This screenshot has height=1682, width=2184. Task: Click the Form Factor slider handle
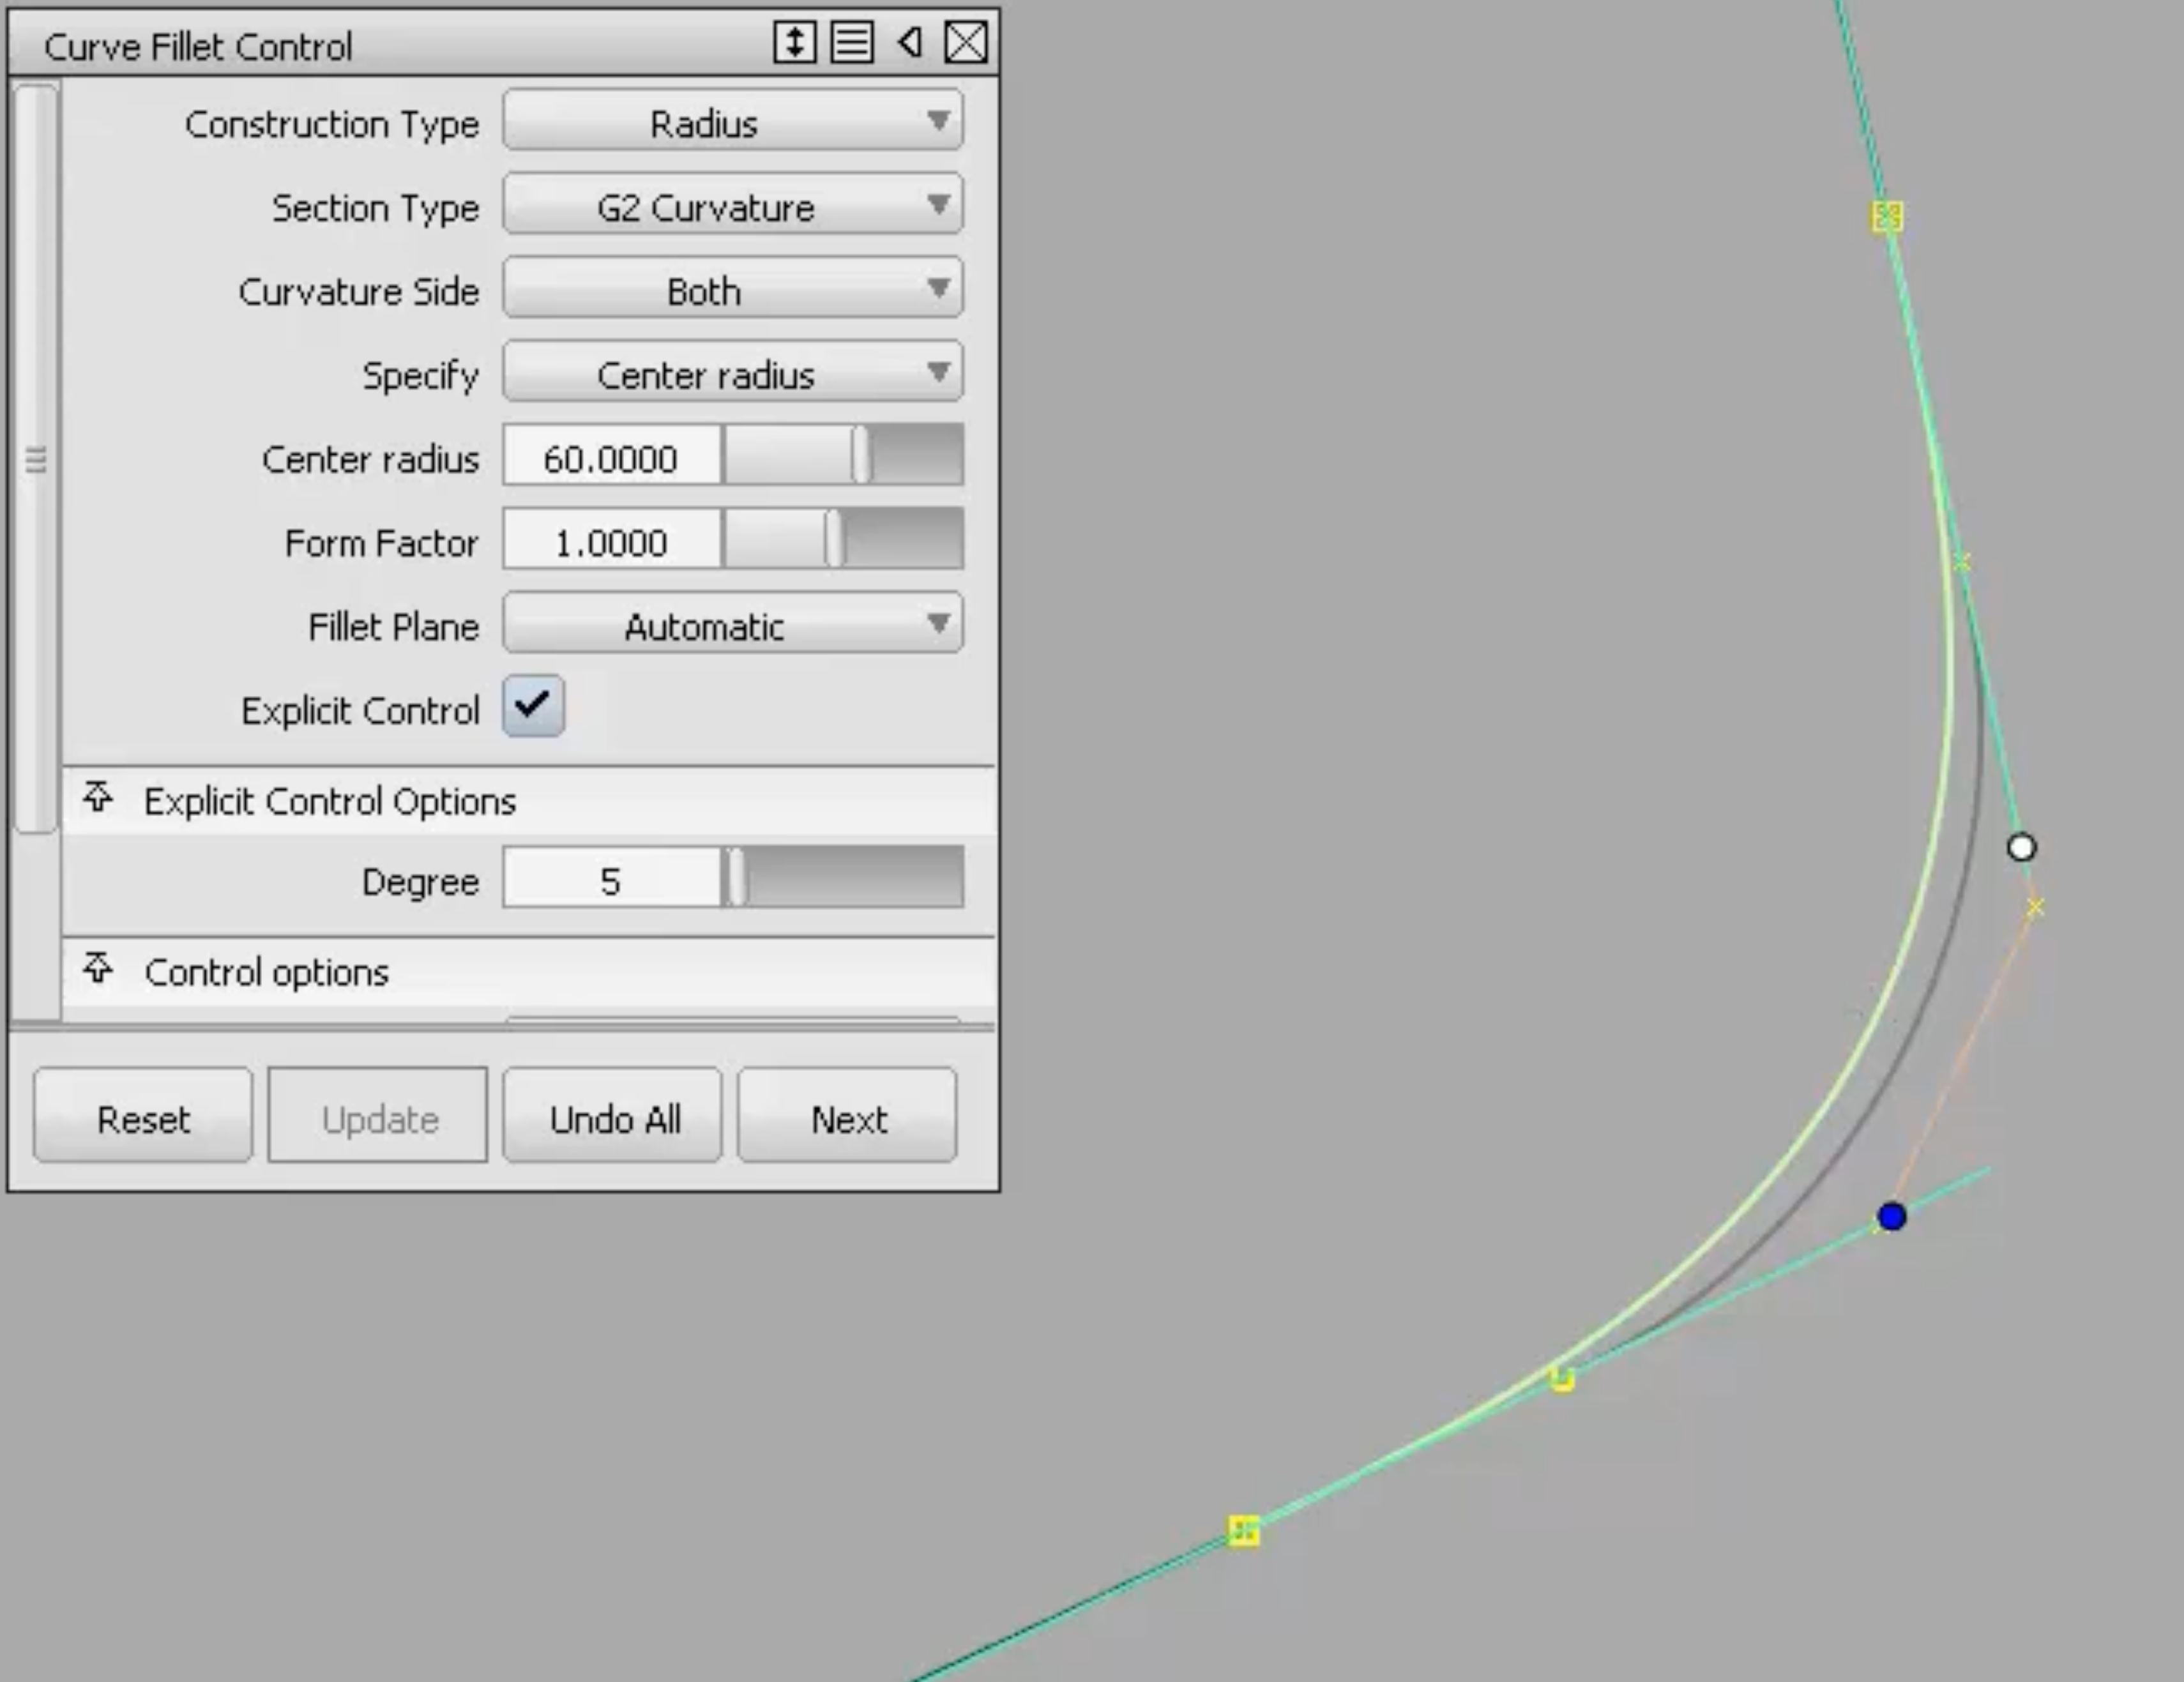834,541
